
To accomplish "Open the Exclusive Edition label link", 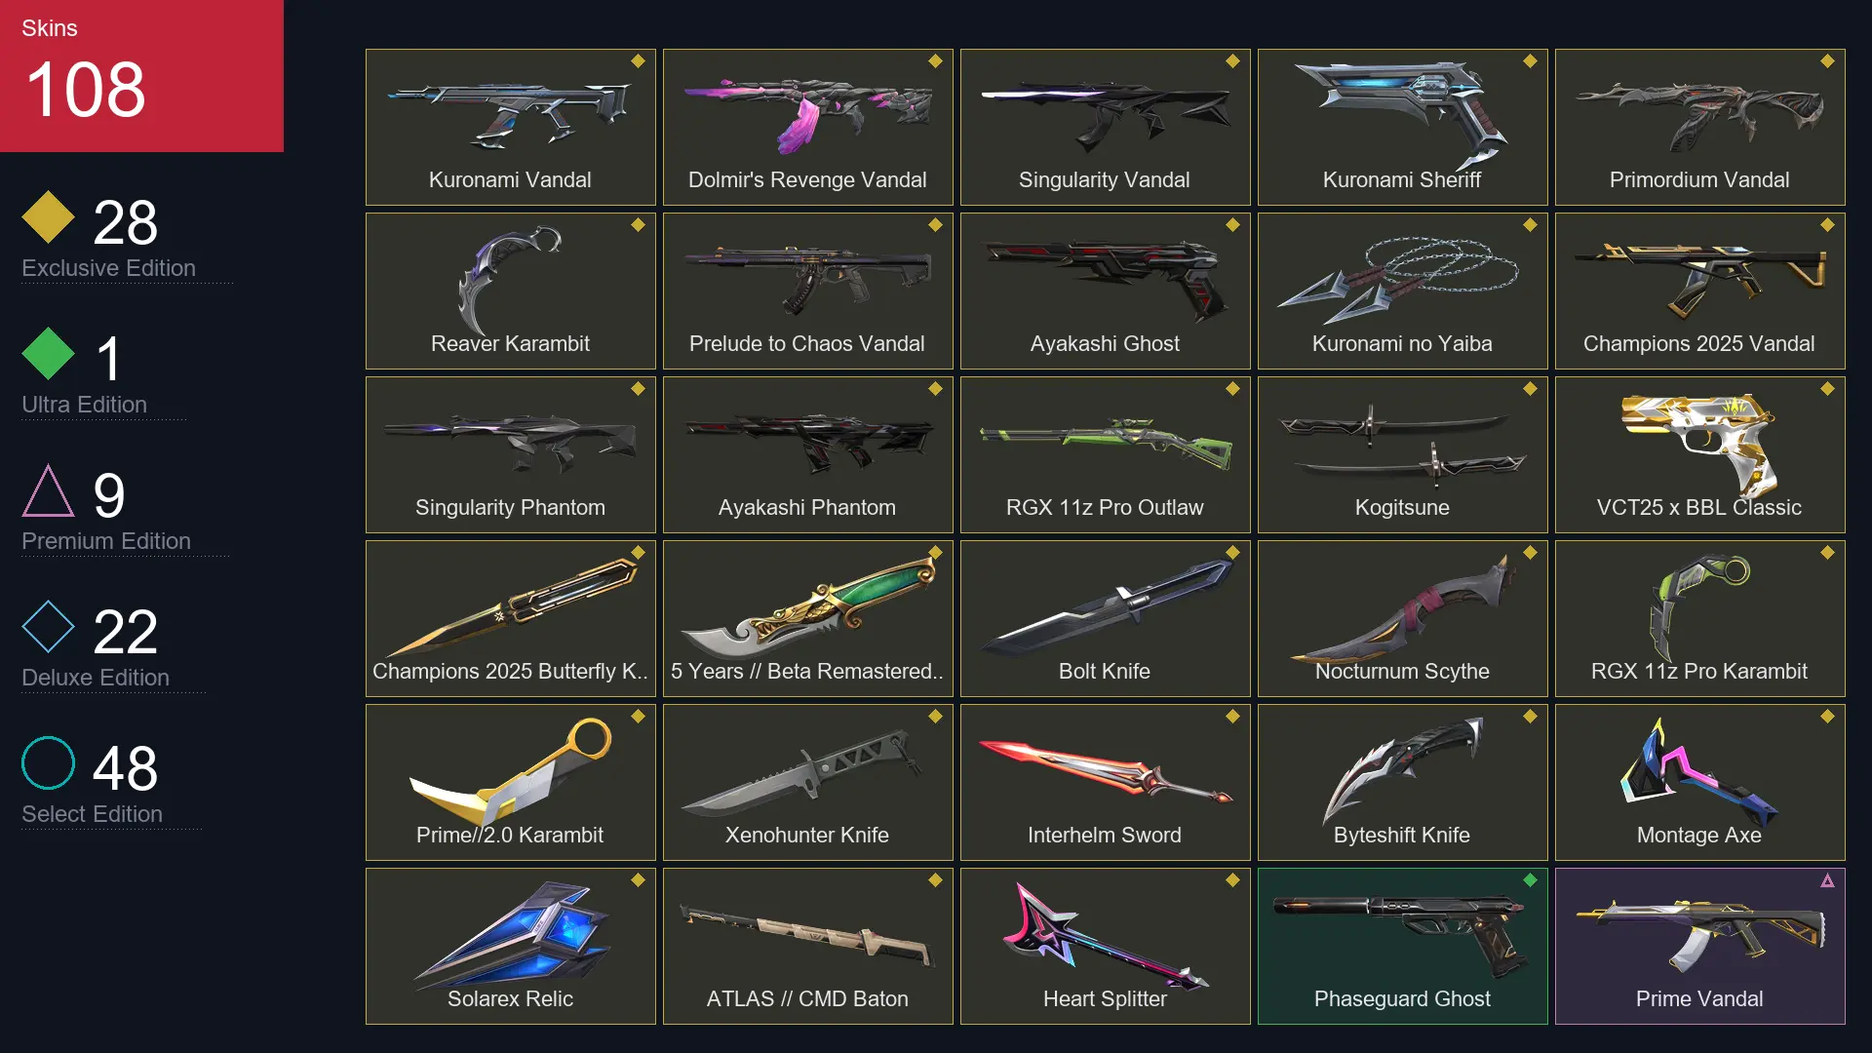I will (x=108, y=268).
